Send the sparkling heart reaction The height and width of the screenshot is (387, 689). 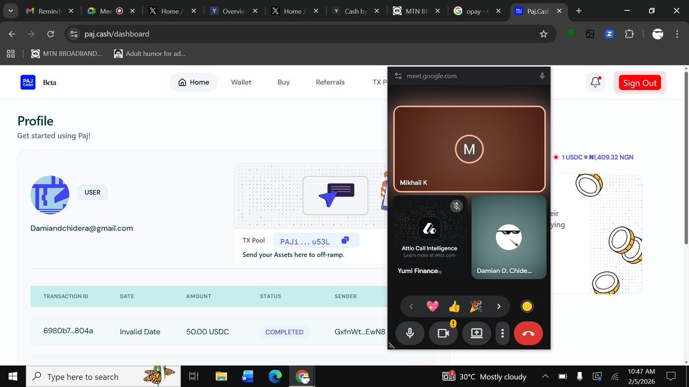(x=432, y=307)
